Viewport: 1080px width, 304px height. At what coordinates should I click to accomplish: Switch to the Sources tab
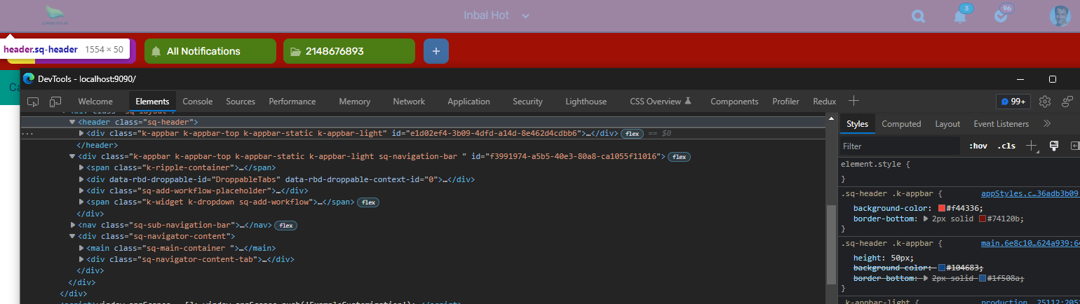(x=241, y=102)
